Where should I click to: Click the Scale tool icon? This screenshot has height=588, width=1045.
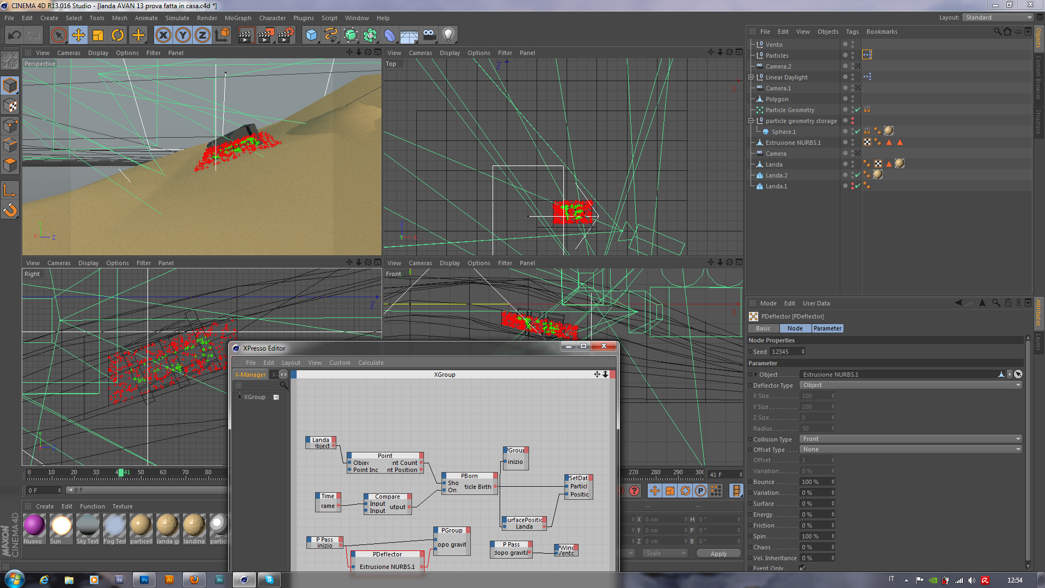[x=98, y=35]
